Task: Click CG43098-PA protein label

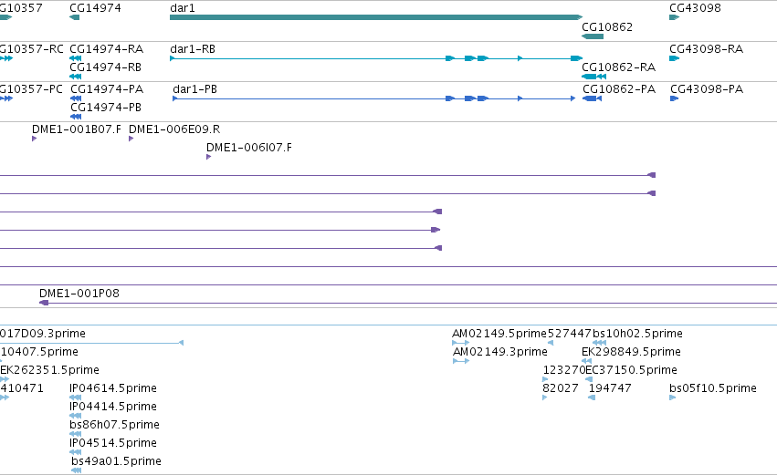Action: [x=707, y=89]
